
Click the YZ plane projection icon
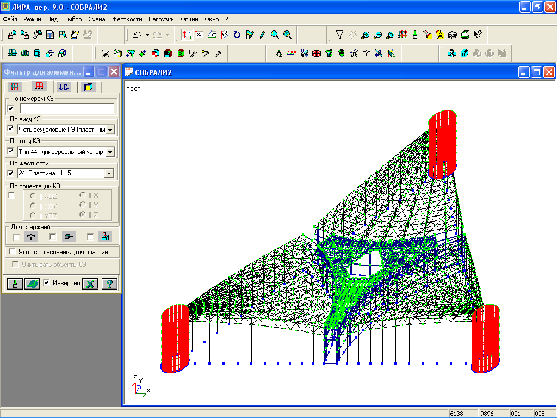point(224,35)
